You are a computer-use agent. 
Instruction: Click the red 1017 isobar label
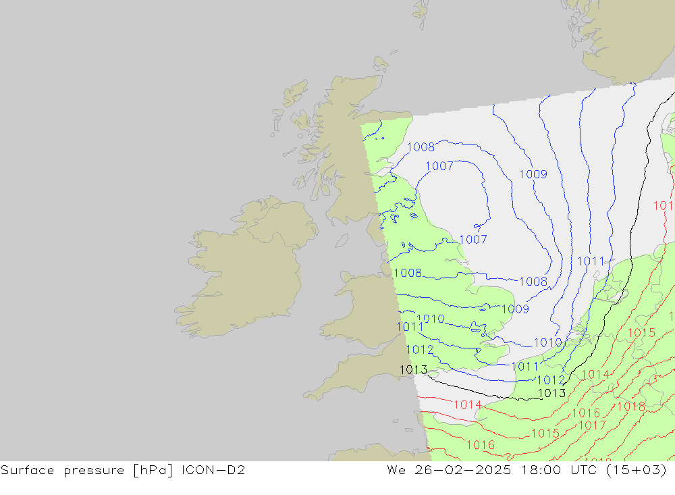point(593,425)
